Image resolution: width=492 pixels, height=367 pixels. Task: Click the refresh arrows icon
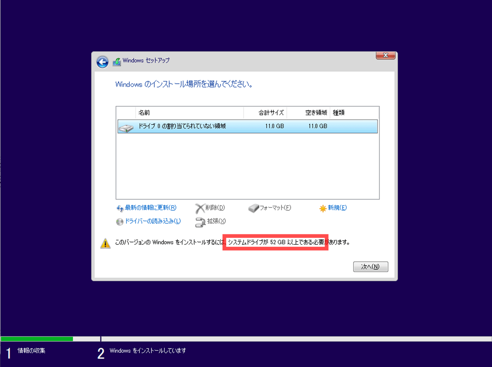coord(120,209)
